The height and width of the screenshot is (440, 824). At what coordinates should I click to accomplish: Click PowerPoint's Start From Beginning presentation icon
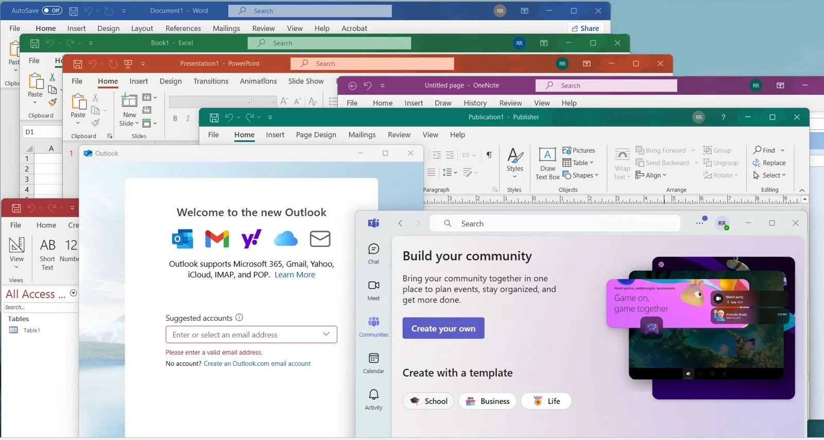[x=128, y=64]
